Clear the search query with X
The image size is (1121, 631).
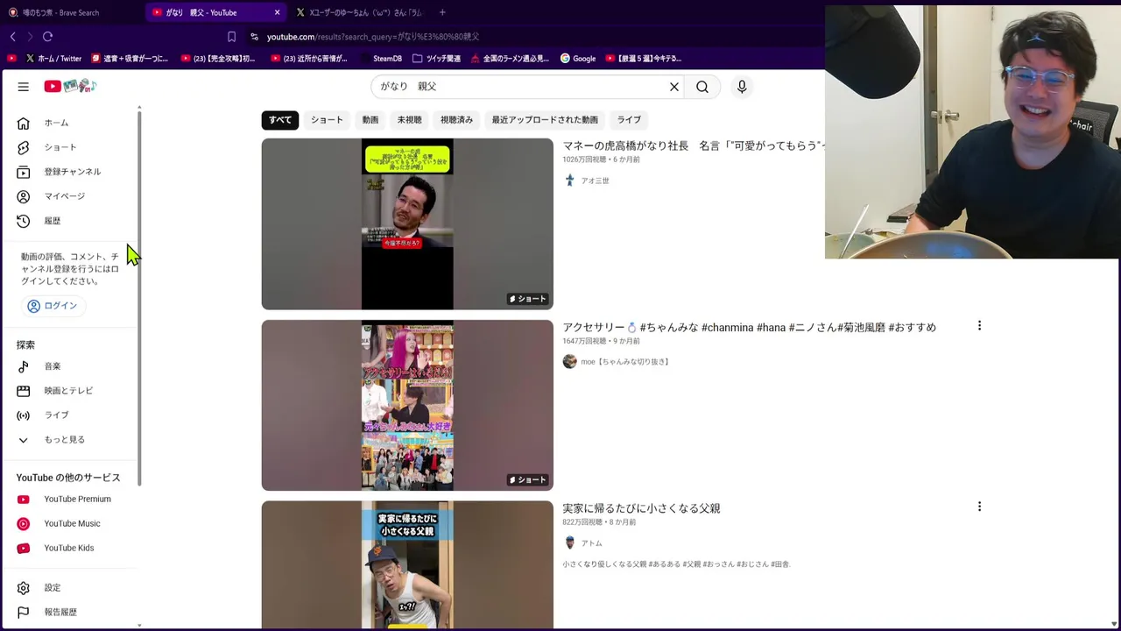pyautogui.click(x=674, y=87)
